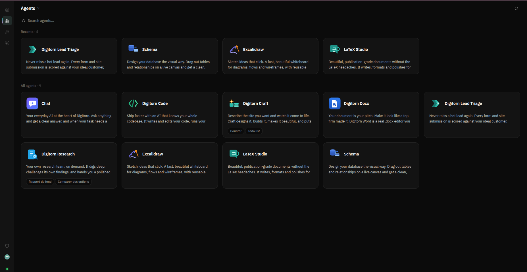
Task: Click the Digitorn Lead Triage icon in Recents
Action: [x=32, y=49]
